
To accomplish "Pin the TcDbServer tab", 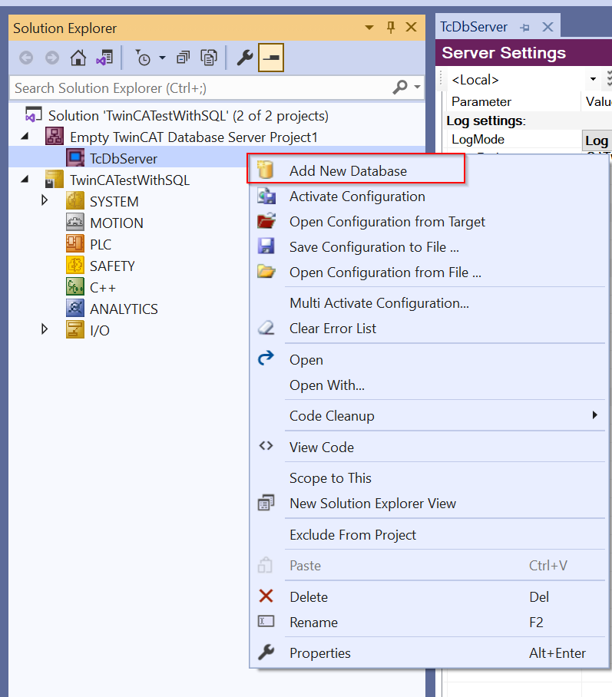I will (524, 28).
